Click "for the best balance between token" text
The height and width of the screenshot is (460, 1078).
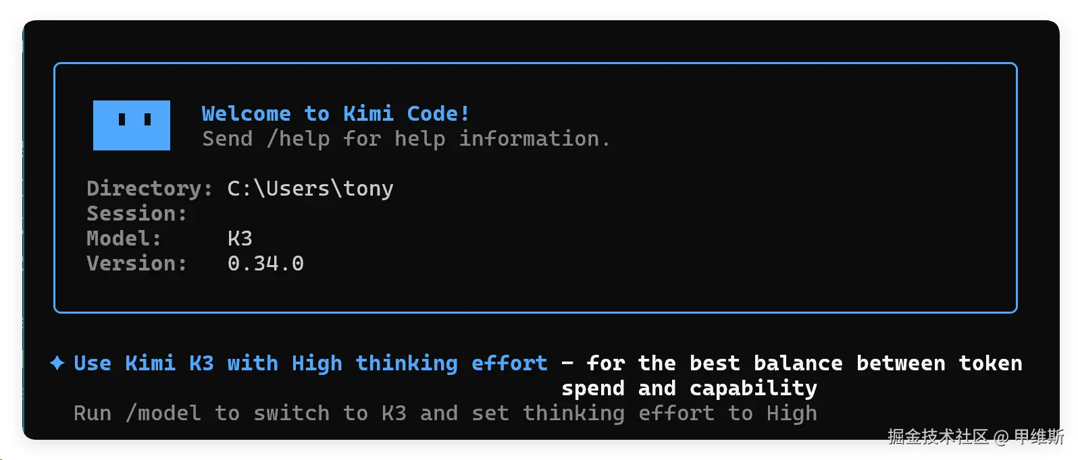pyautogui.click(x=804, y=363)
